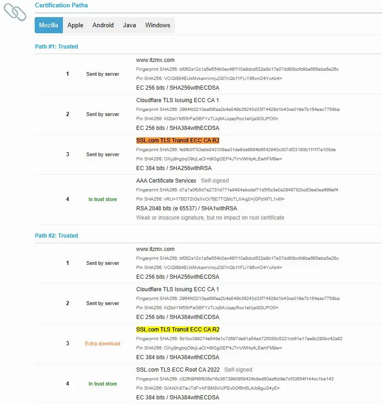Click Path #1 fingerprint starting 2964fd3210ea
Screen dimensions: 382x404
238,110
